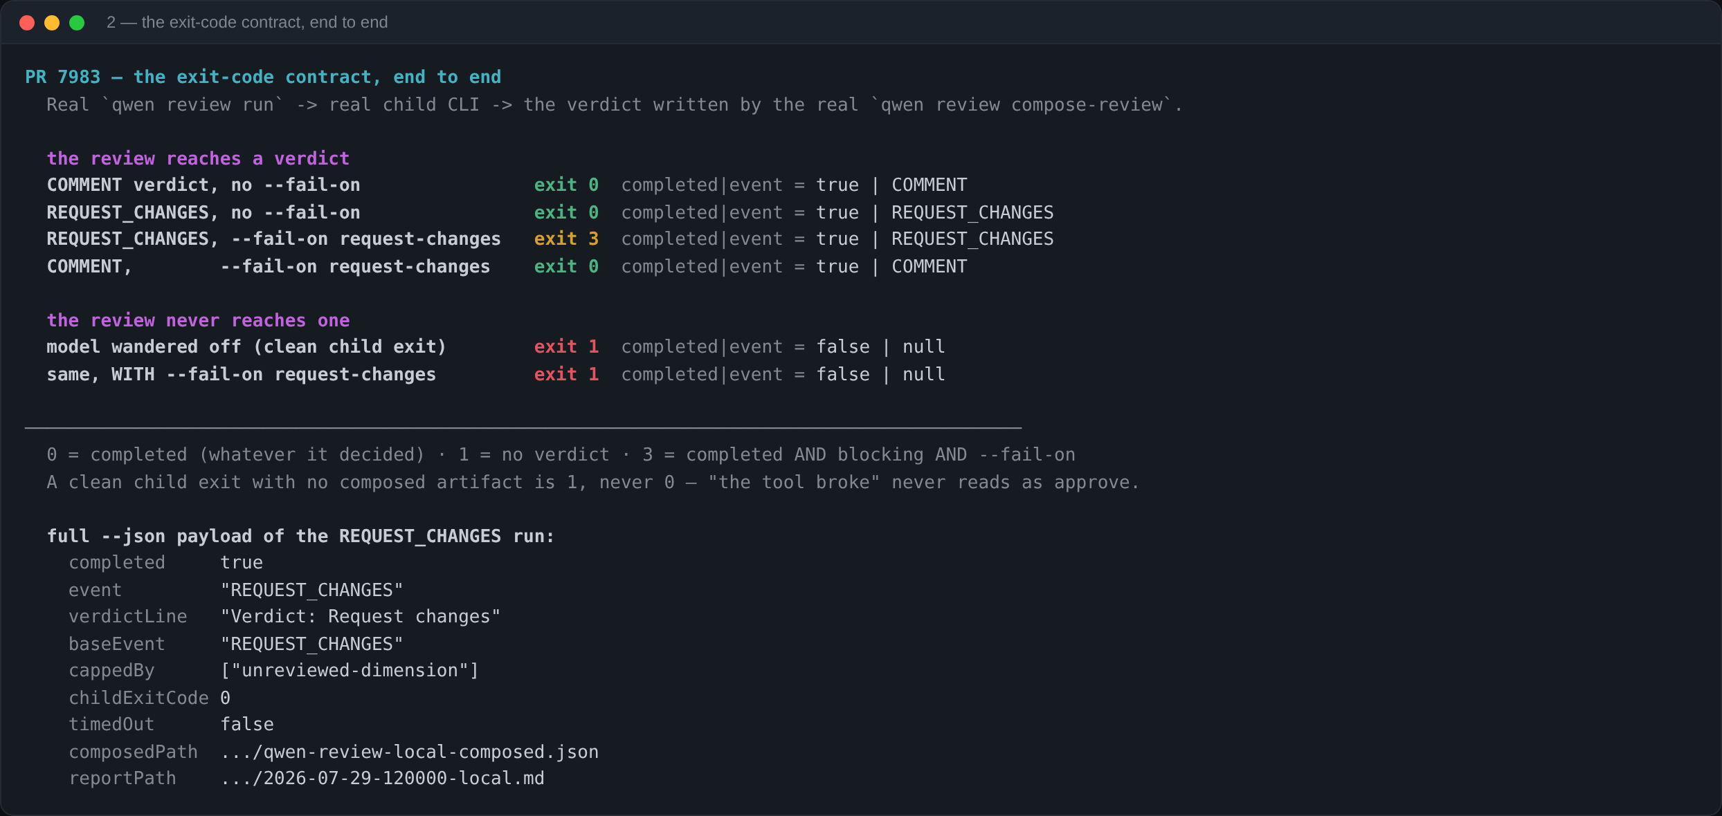Click 'exit 1' in the model wandered off row
1722x816 pixels.
pos(566,346)
